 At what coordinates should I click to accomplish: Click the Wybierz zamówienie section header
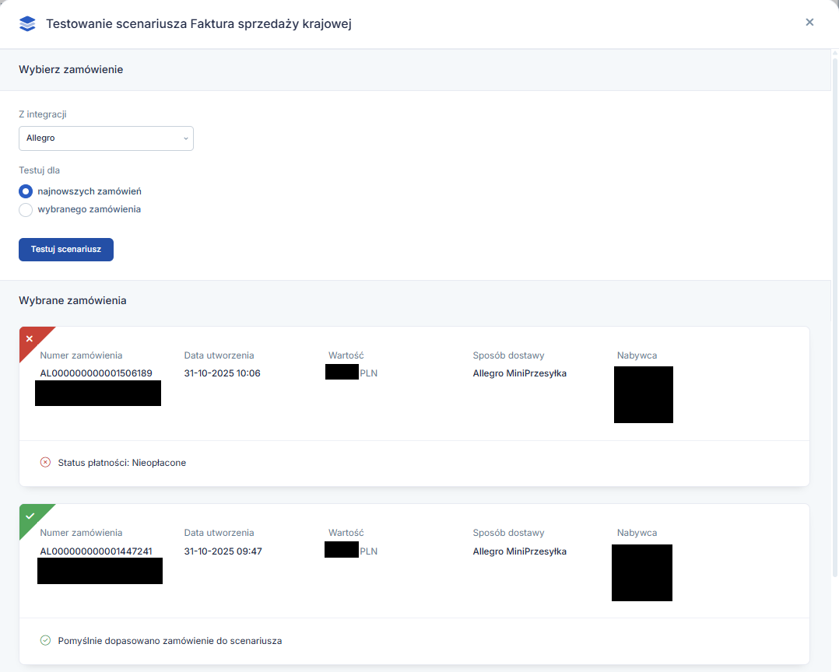click(71, 69)
